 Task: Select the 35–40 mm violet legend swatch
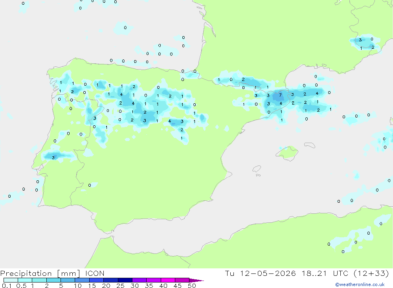[x=154, y=280]
